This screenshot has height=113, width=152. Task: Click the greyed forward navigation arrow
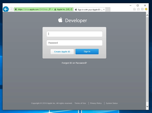click(11, 9)
